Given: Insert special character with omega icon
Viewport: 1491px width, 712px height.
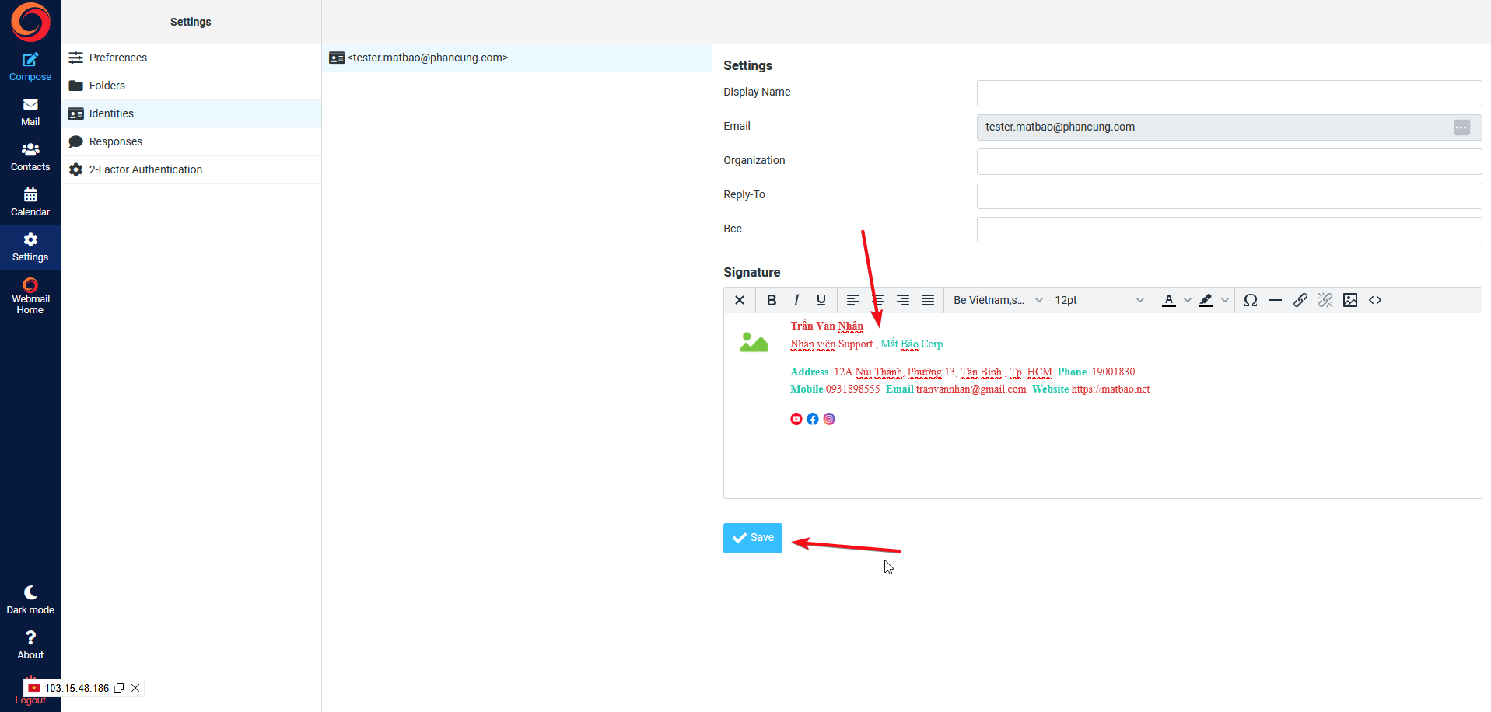Looking at the screenshot, I should (x=1250, y=300).
